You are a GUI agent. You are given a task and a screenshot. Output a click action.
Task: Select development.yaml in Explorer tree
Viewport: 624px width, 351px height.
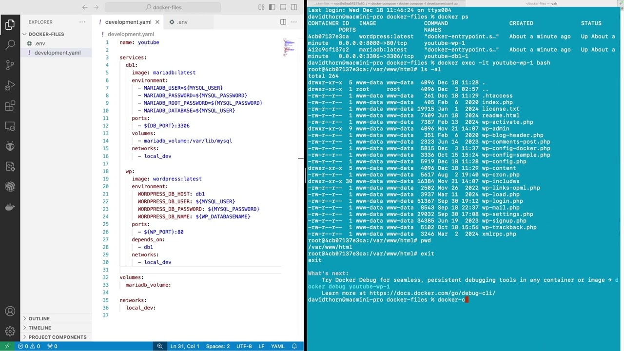tap(57, 53)
